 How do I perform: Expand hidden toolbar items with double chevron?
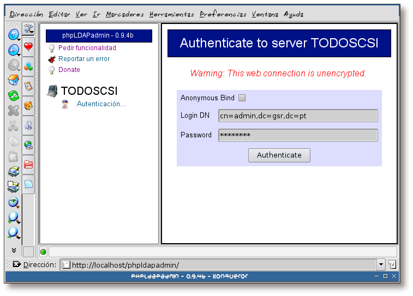coord(14,250)
